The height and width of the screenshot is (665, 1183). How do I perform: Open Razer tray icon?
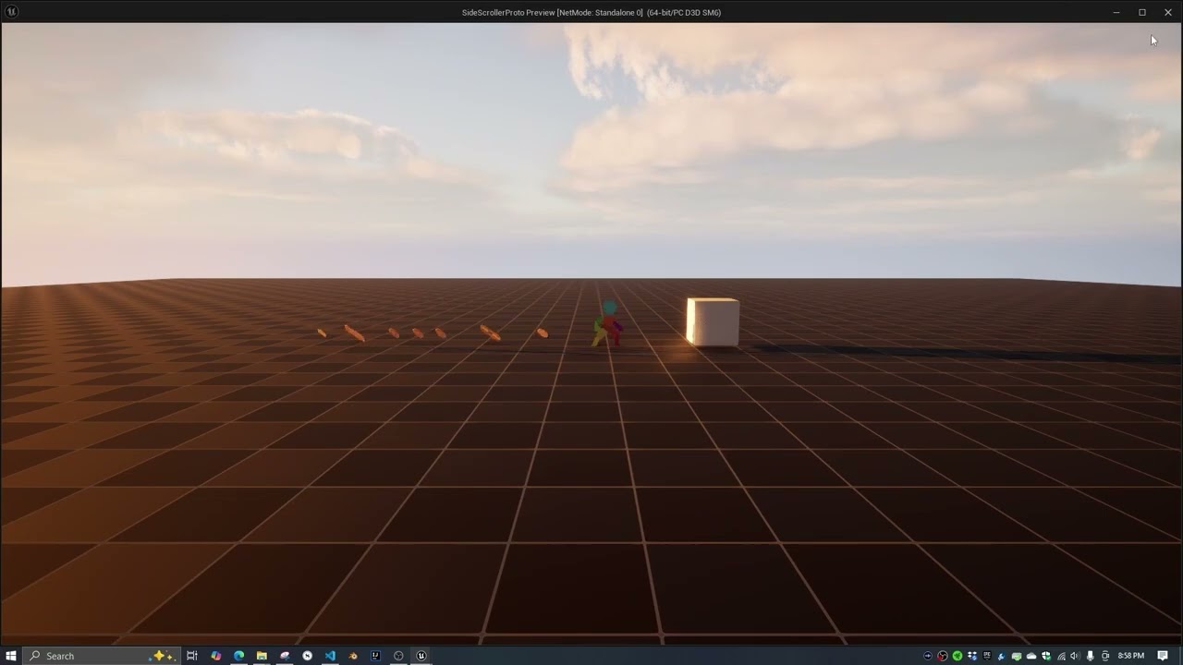(x=957, y=656)
